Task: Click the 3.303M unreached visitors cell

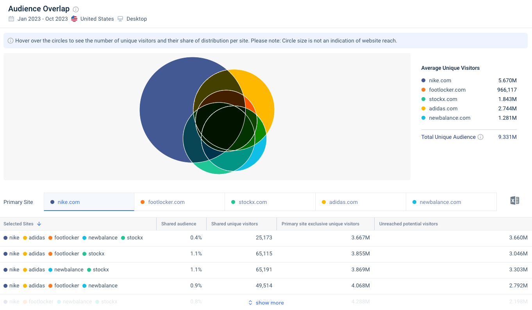Action: (518, 269)
